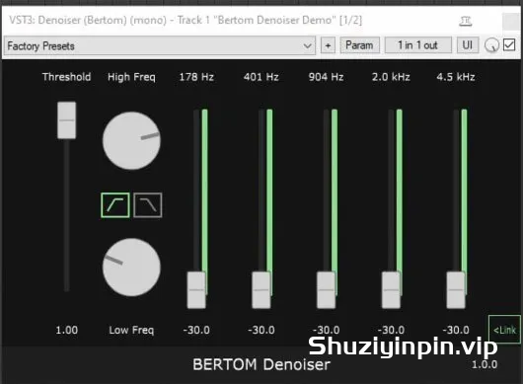Click the 4.5 kHz band fader handle
The width and height of the screenshot is (523, 384).
point(456,290)
